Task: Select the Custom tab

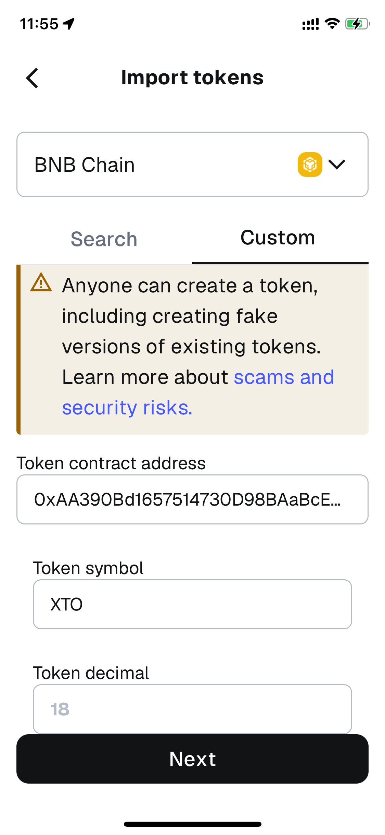Action: coord(278,238)
